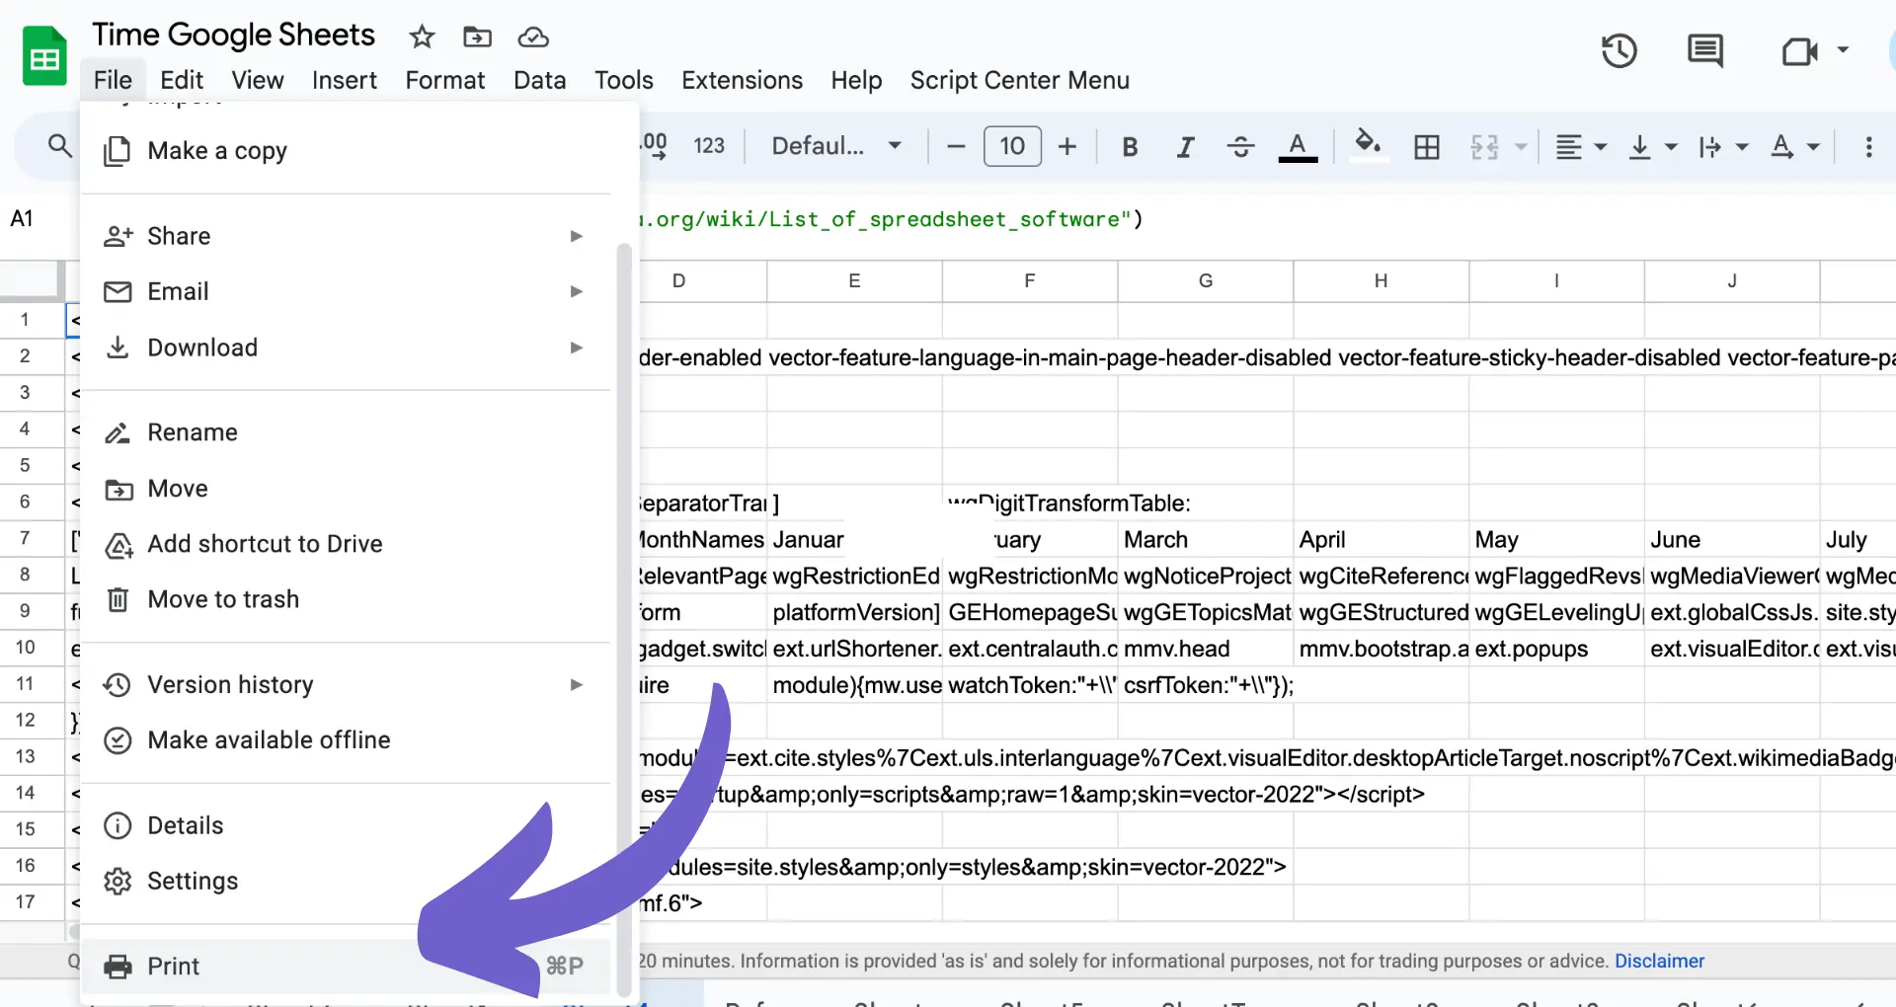
Task: Click the cell containing 'June'
Action: [x=1732, y=539]
